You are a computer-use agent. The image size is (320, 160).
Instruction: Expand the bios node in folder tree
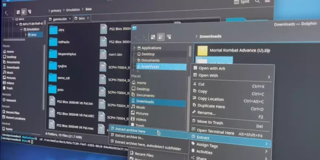(25, 35)
